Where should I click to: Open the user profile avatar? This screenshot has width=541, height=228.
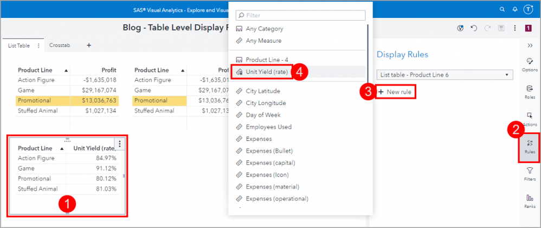530,10
